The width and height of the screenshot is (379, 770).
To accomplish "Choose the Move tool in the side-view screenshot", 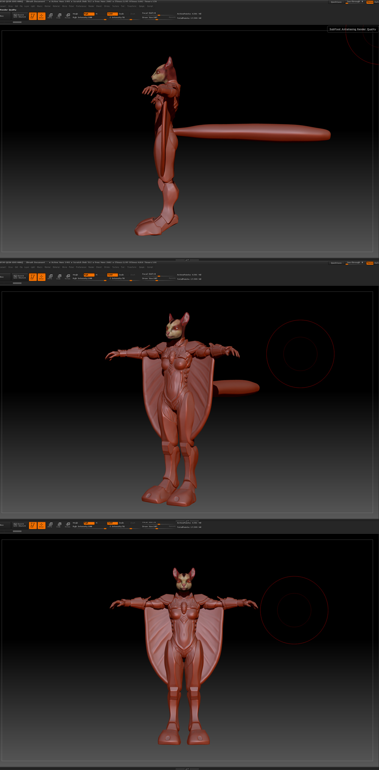I will click(50, 16).
